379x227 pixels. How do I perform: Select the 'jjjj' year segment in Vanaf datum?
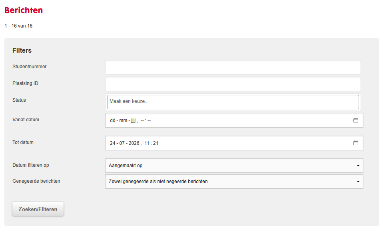click(x=133, y=120)
